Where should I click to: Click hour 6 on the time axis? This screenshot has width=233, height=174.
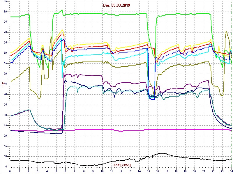(x=65, y=171)
